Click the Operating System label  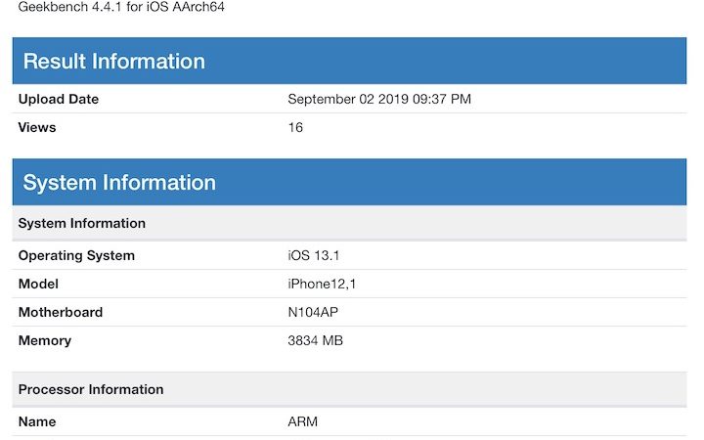point(76,255)
